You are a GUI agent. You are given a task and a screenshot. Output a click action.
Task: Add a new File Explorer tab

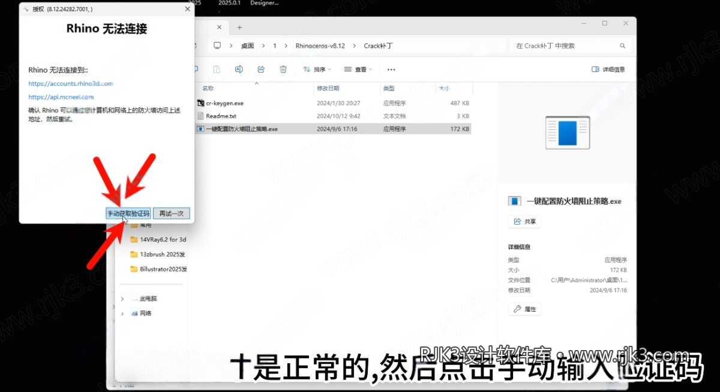(239, 28)
